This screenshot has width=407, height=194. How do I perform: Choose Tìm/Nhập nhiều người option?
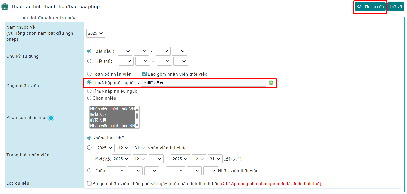coord(89,91)
